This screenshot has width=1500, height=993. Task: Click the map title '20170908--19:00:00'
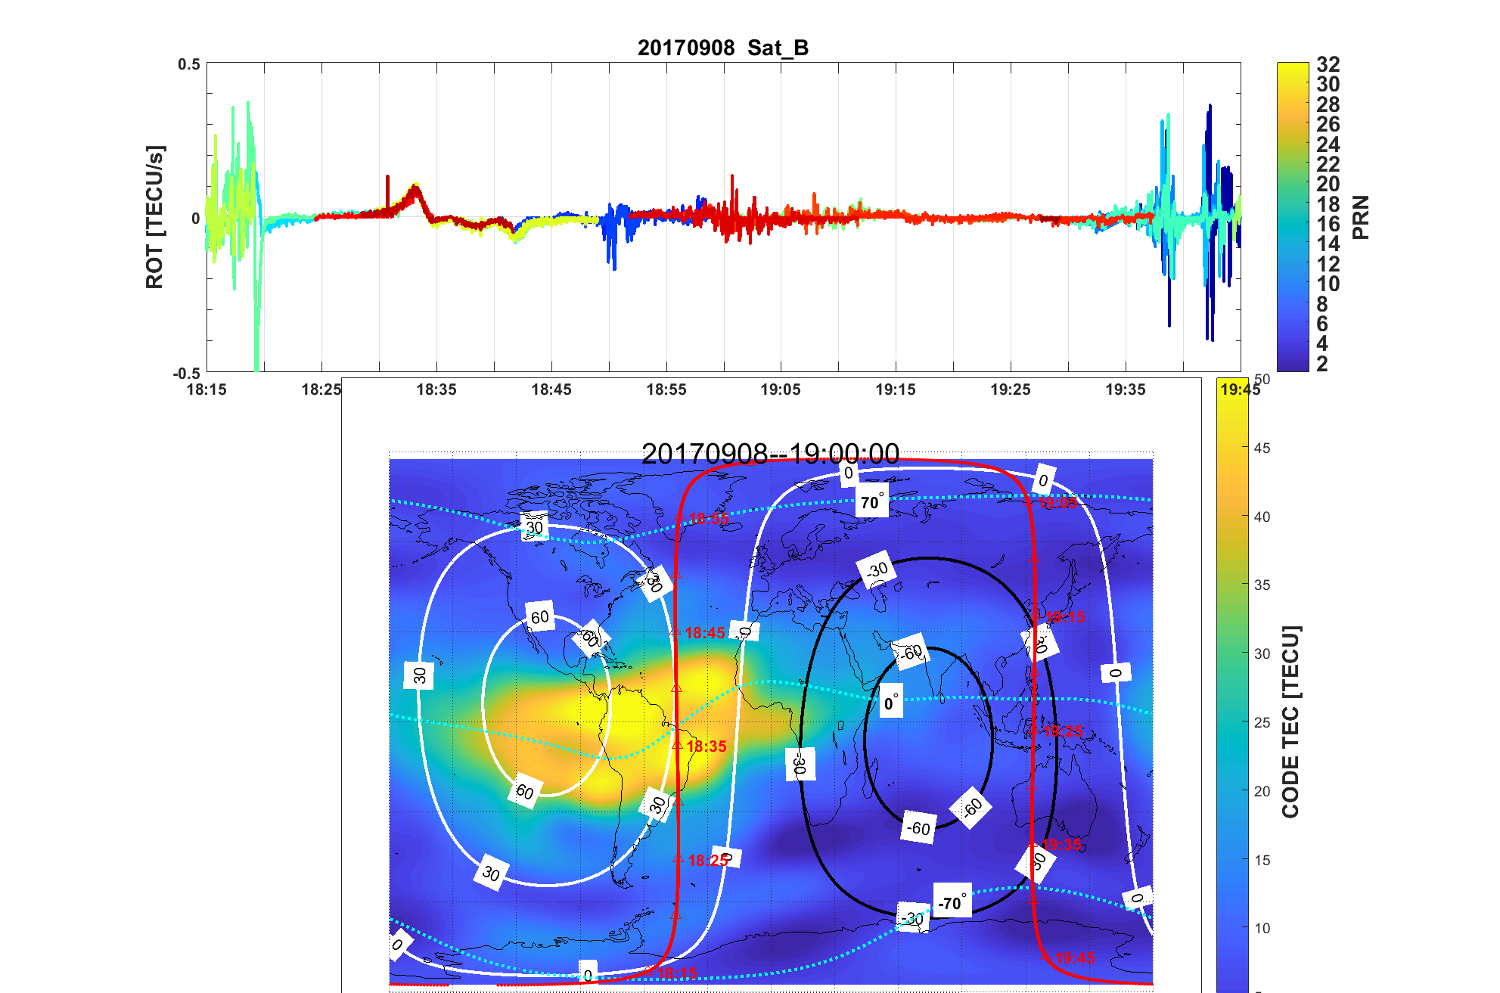[x=769, y=454]
